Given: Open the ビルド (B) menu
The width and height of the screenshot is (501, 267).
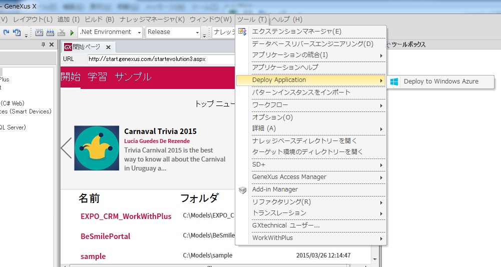Looking at the screenshot, I should tap(100, 19).
